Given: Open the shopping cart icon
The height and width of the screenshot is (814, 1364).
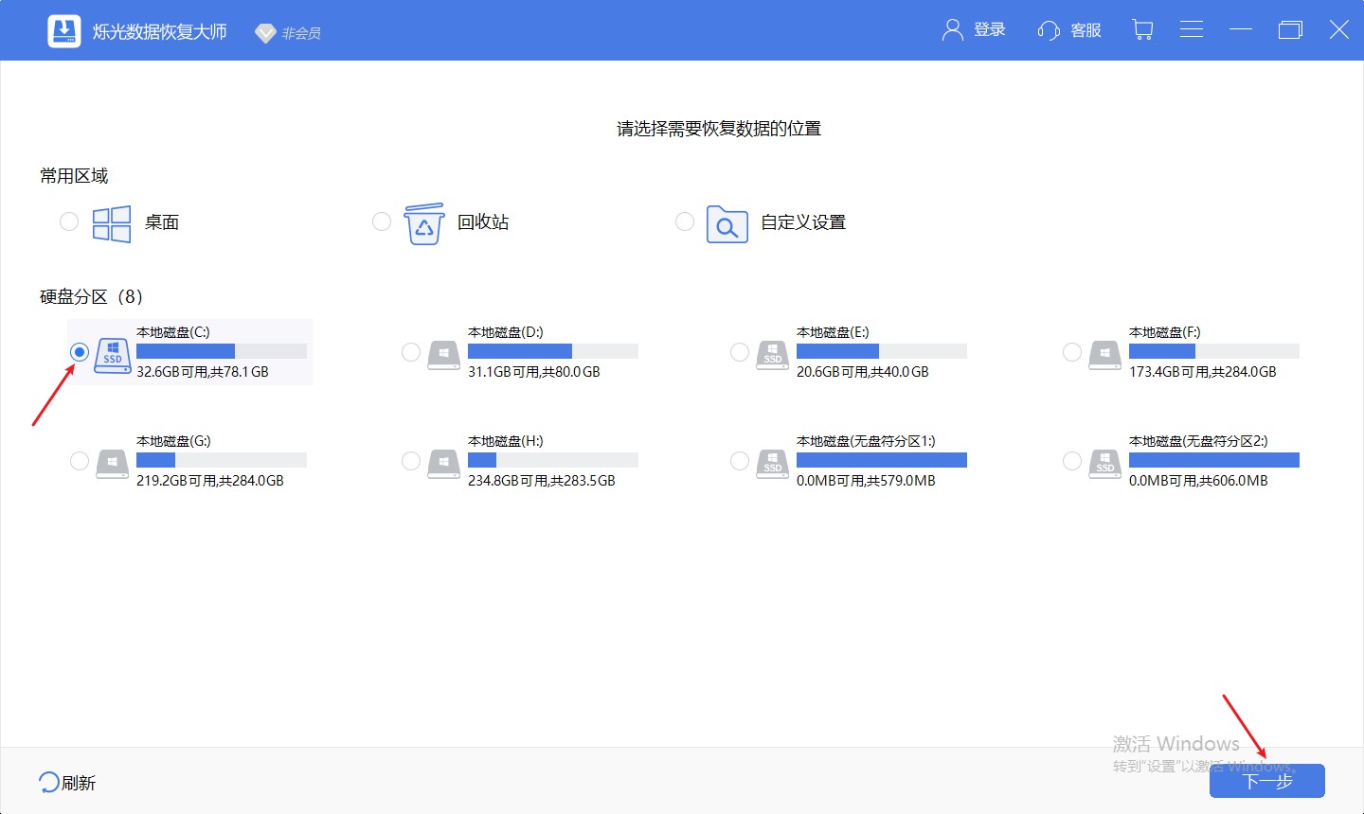Looking at the screenshot, I should click(1142, 29).
